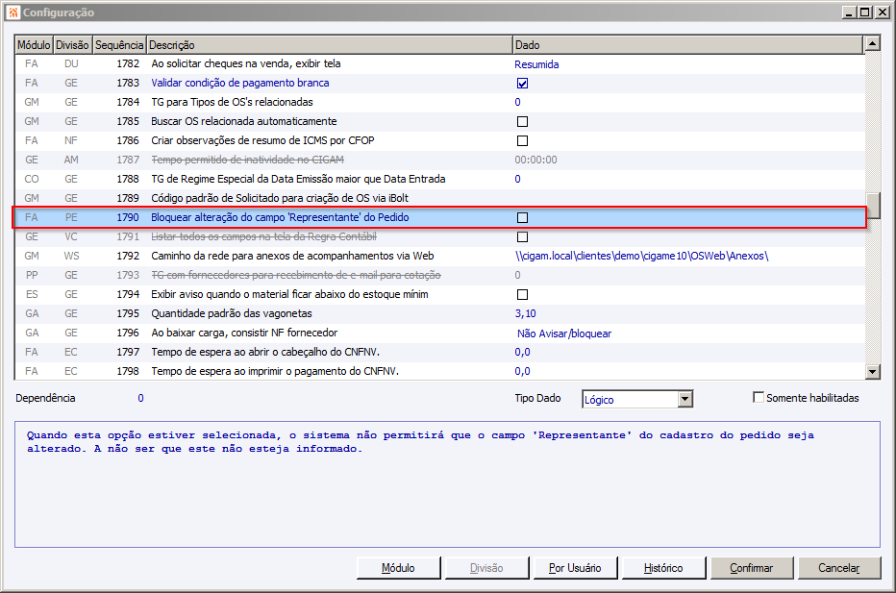Open the Por Usuário button
The image size is (896, 593).
point(575,568)
